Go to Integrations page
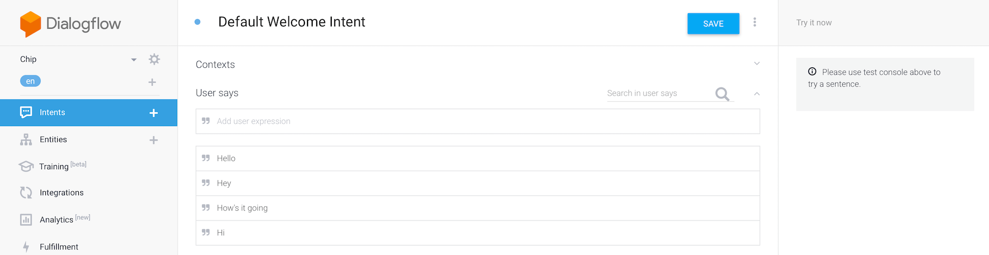Viewport: 989px width, 255px height. 61,193
